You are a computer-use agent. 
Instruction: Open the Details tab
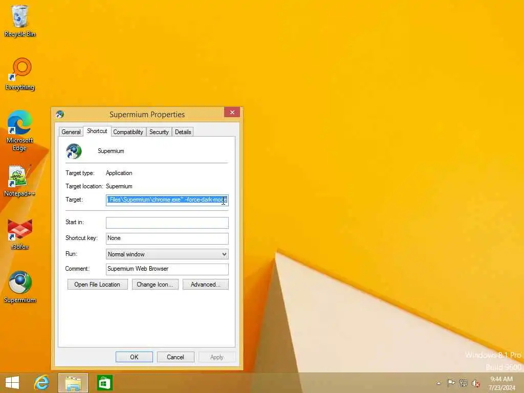click(183, 132)
